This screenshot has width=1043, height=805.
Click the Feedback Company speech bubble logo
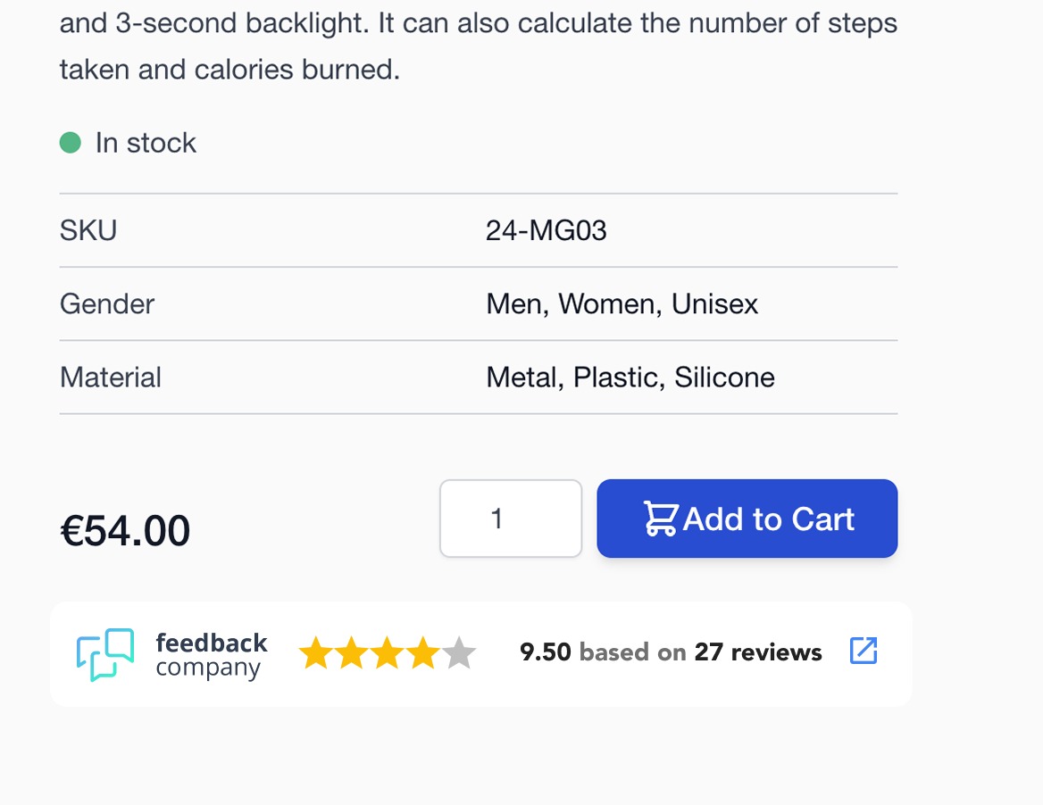click(105, 654)
